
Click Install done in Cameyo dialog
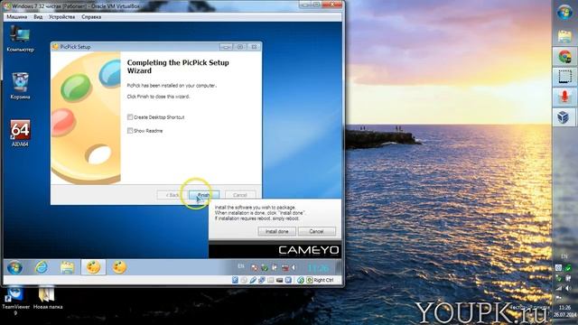click(277, 231)
